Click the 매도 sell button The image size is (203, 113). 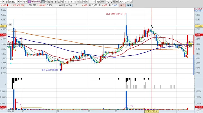129,5
